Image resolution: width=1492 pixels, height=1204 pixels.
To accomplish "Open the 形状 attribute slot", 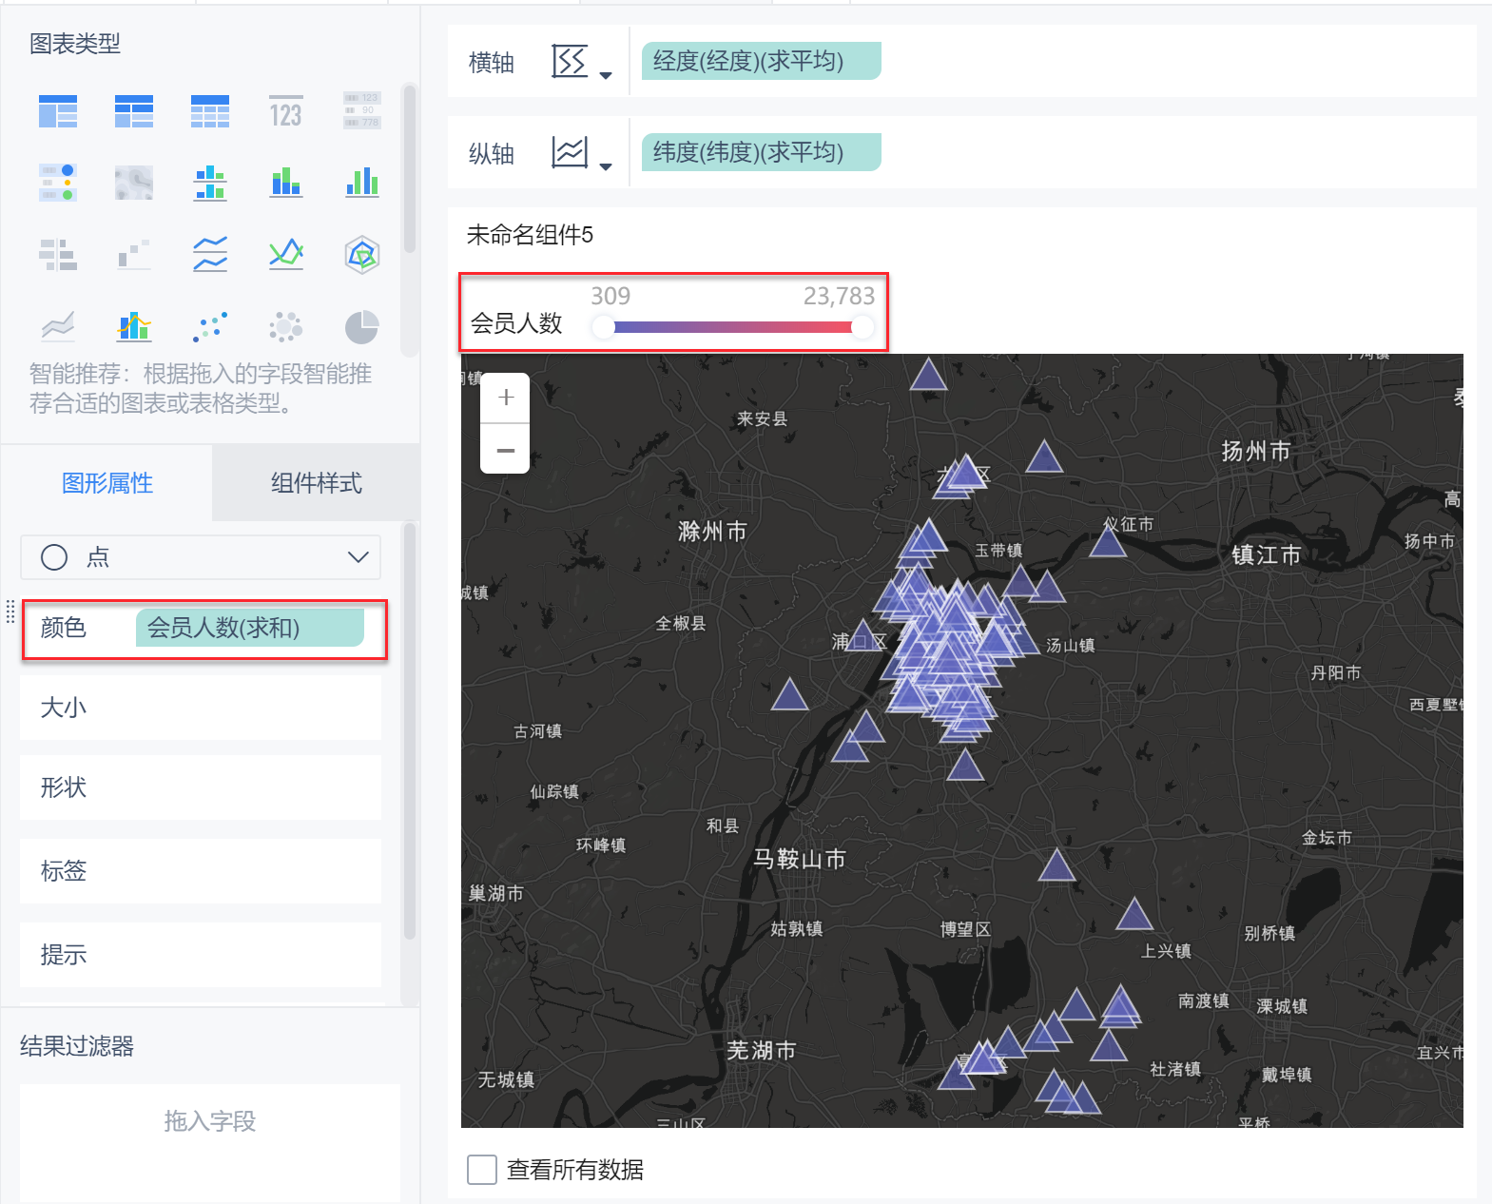I will tap(201, 787).
